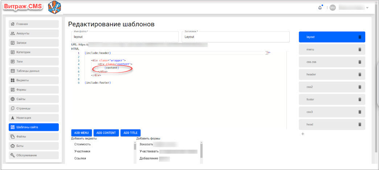This screenshot has width=379, height=170.
Task: Select the css3 template
Action: [x=332, y=112]
